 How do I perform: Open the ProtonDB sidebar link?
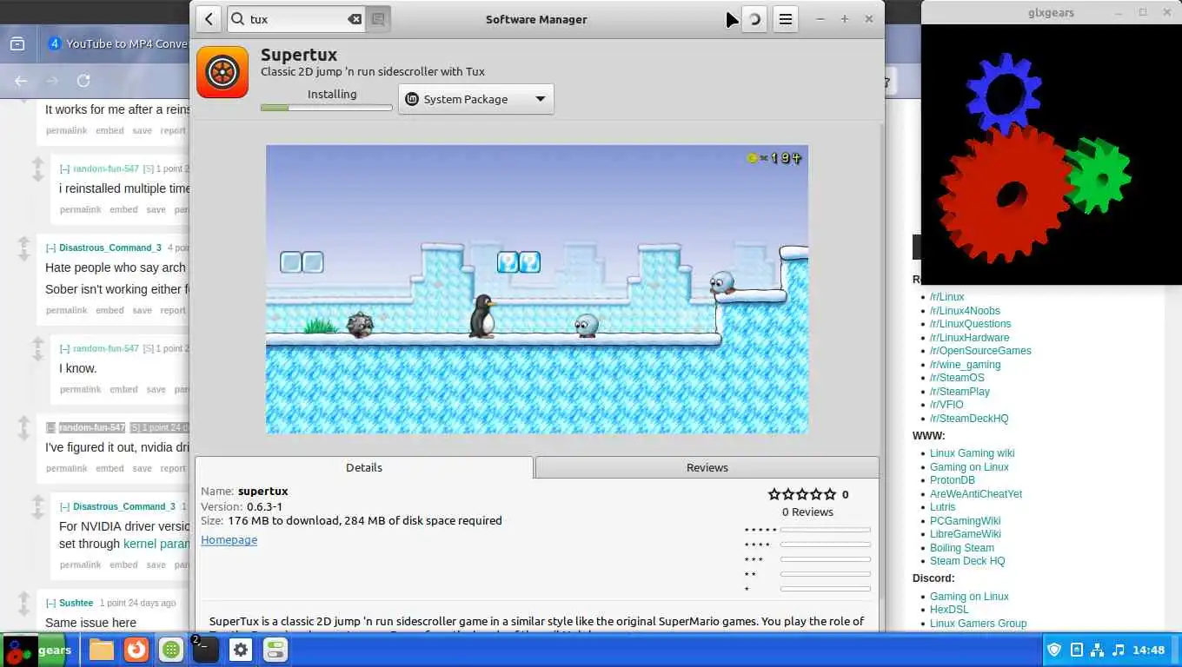953,480
